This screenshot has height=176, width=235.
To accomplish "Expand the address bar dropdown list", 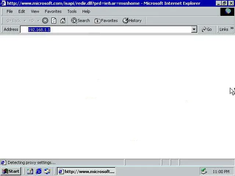I will click(x=194, y=29).
